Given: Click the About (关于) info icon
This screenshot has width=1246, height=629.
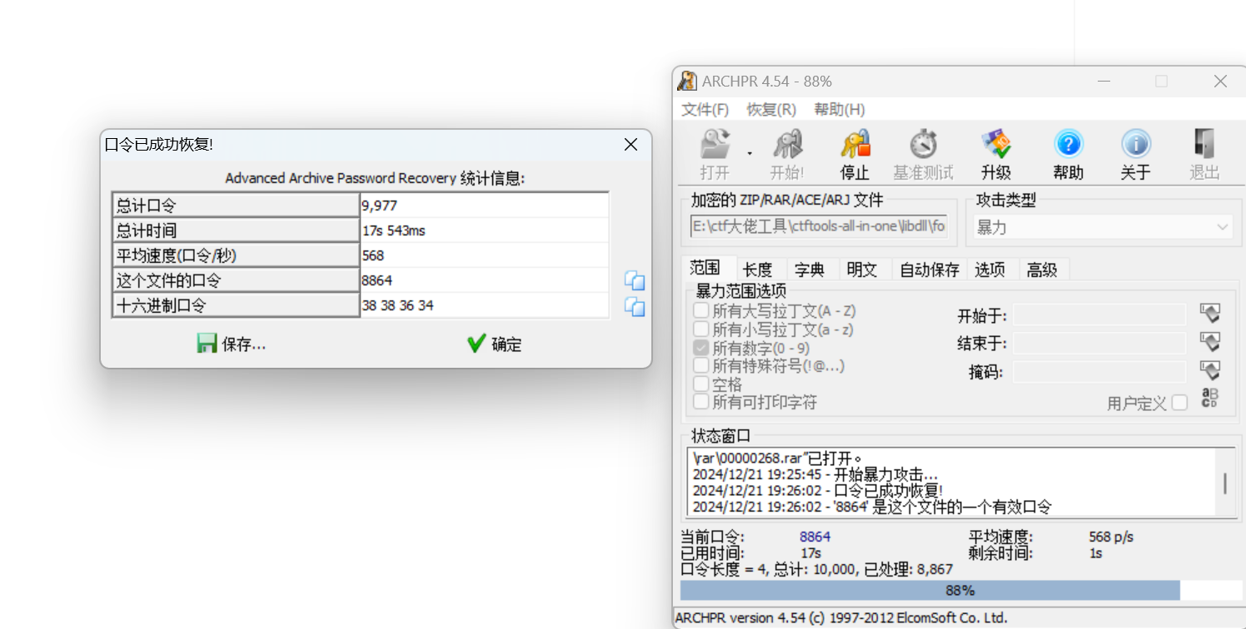Looking at the screenshot, I should click(1136, 145).
